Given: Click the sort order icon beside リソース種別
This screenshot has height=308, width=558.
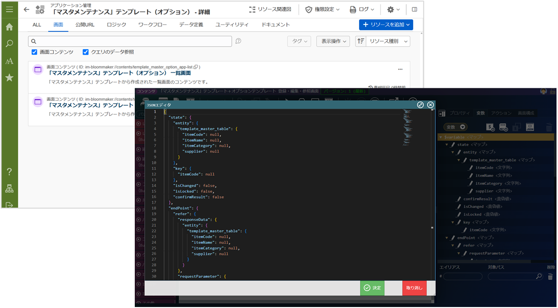Looking at the screenshot, I should point(361,41).
